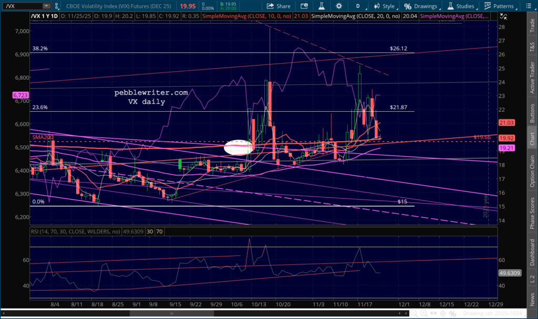The image size is (538, 319).
Task: Open the Buttons sidebar tab
Action: point(532,113)
